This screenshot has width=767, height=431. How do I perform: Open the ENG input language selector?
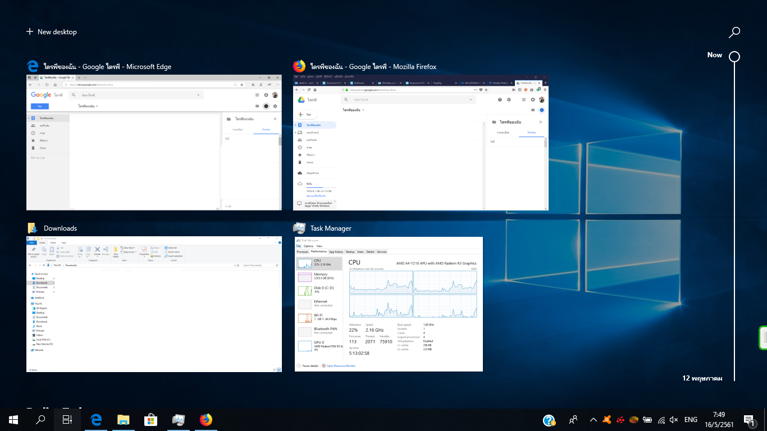click(x=691, y=420)
